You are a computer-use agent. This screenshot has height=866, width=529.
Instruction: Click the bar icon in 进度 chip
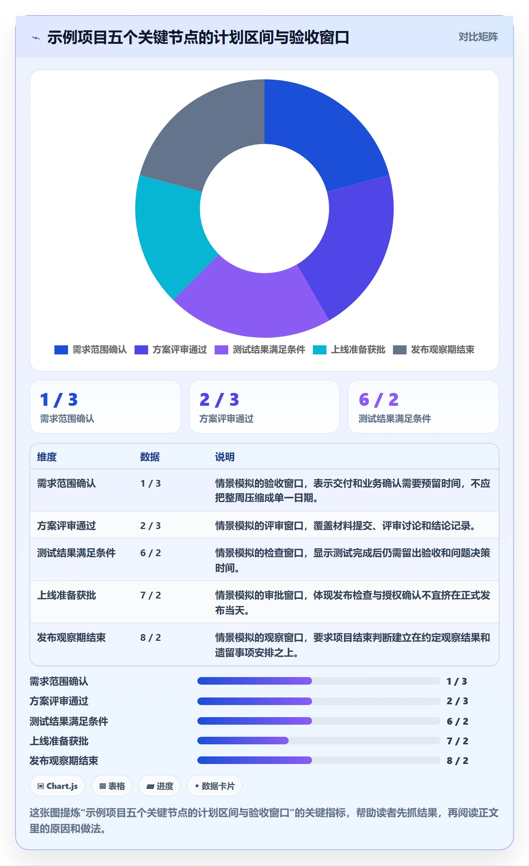tap(150, 787)
